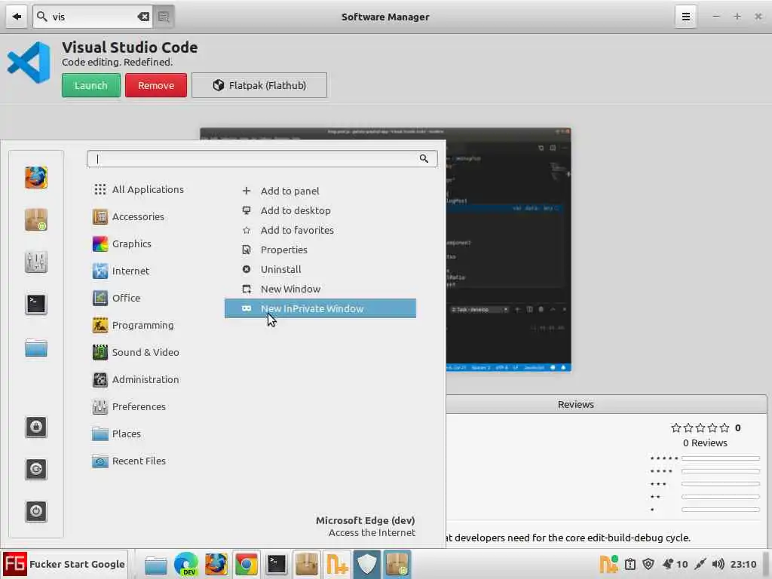Clear the 'vis' search text
The image size is (772, 579).
[x=143, y=17]
